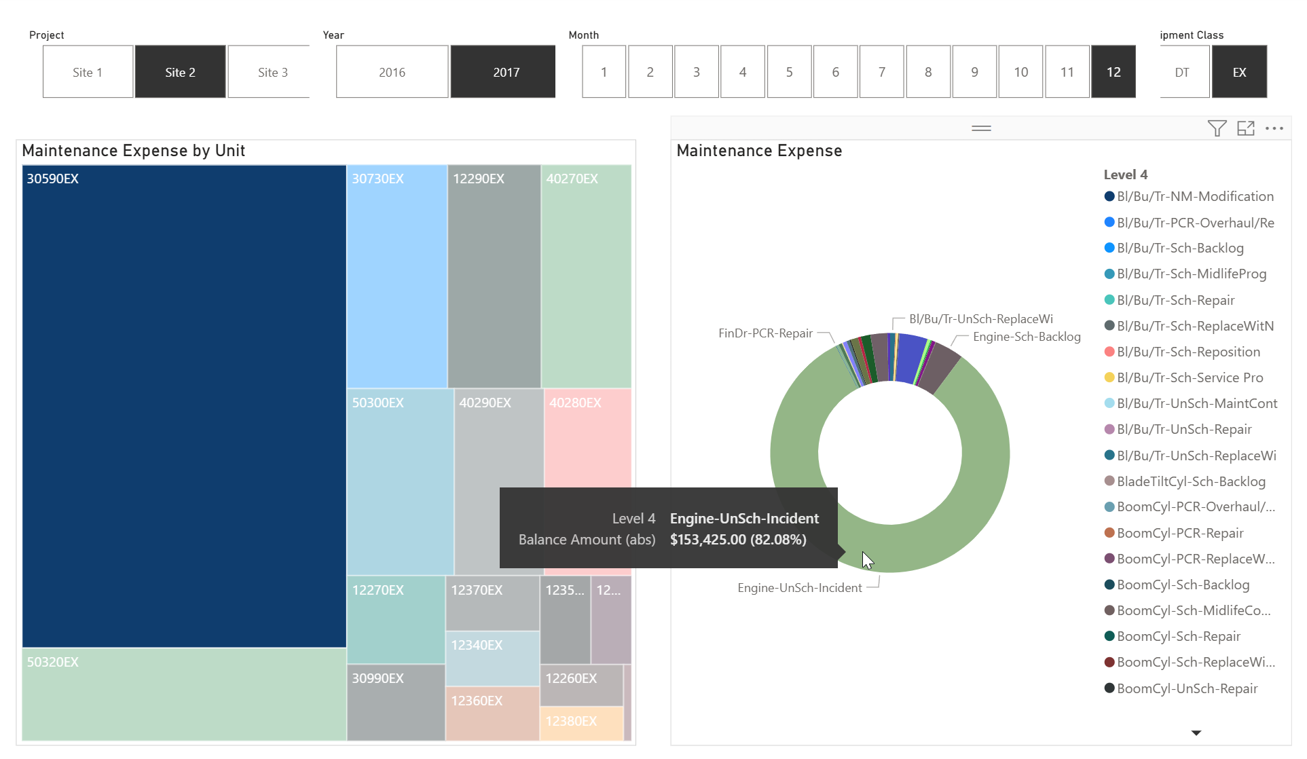The image size is (1307, 759).
Task: Click the Bl/Bu/Tr-Sch-Reposition legend dot
Action: tap(1109, 352)
